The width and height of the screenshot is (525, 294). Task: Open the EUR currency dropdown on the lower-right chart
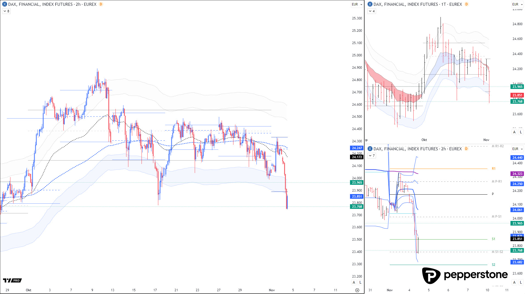(x=517, y=149)
